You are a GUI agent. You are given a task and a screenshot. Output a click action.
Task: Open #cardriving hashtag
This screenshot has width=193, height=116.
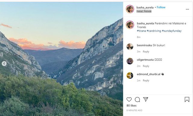pyautogui.click(x=154, y=31)
